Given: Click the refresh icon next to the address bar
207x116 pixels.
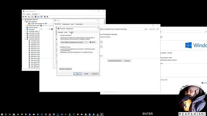Looking at the screenshot, I should point(147,29).
